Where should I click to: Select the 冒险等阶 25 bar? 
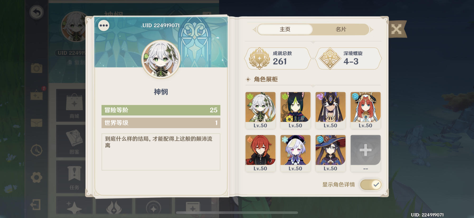point(161,110)
